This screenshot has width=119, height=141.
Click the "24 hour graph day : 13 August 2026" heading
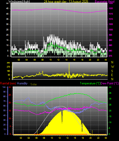click(66, 2)
